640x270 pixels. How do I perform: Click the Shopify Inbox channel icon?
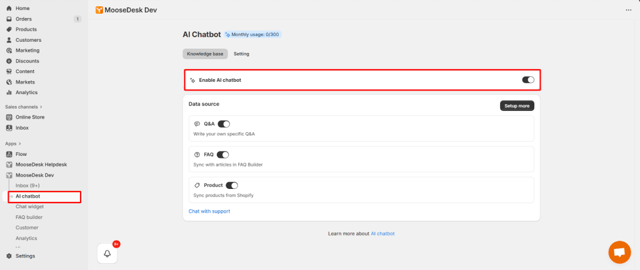(9, 127)
